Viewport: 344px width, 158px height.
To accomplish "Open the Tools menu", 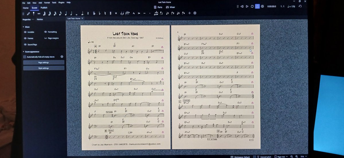I will coord(54,2).
